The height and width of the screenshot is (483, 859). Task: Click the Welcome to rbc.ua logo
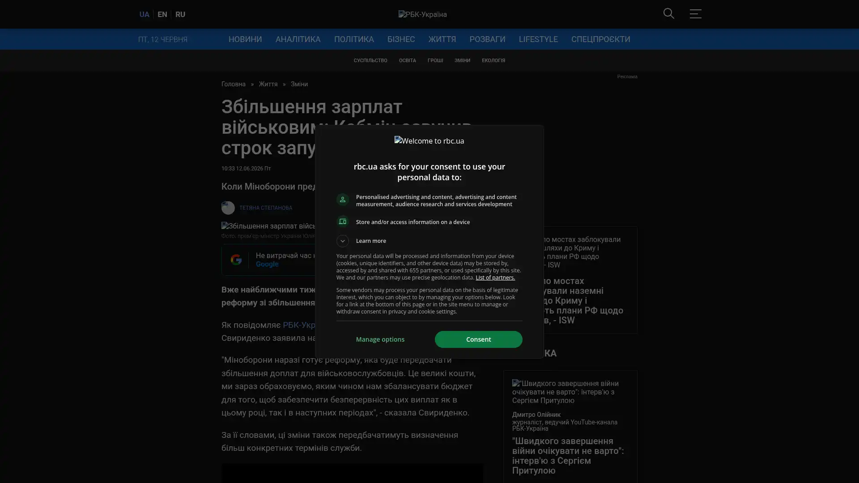[x=429, y=141]
